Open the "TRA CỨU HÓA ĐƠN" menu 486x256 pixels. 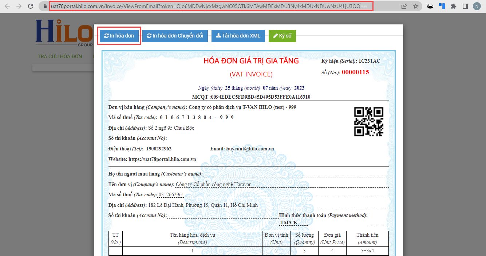coord(60,56)
